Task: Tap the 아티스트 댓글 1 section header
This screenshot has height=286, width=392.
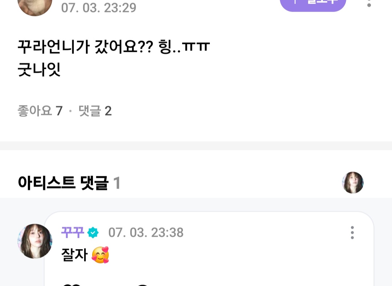Action: click(69, 183)
